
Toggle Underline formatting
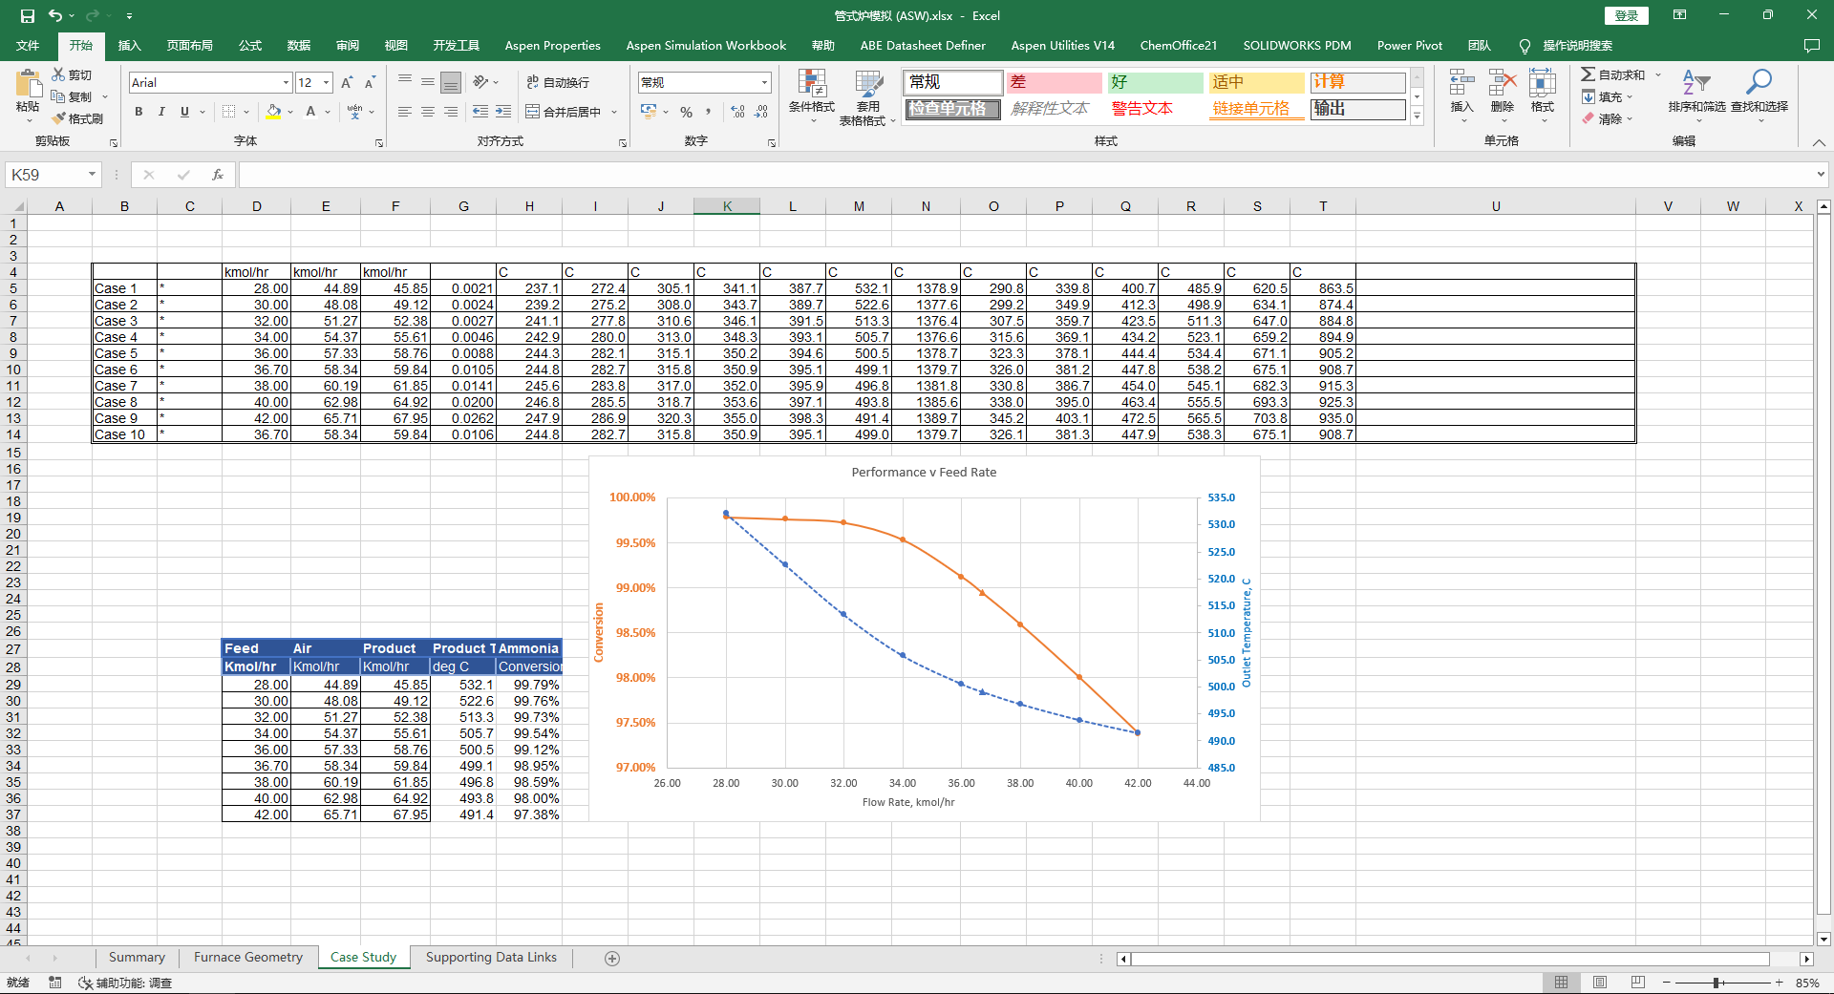click(x=184, y=112)
